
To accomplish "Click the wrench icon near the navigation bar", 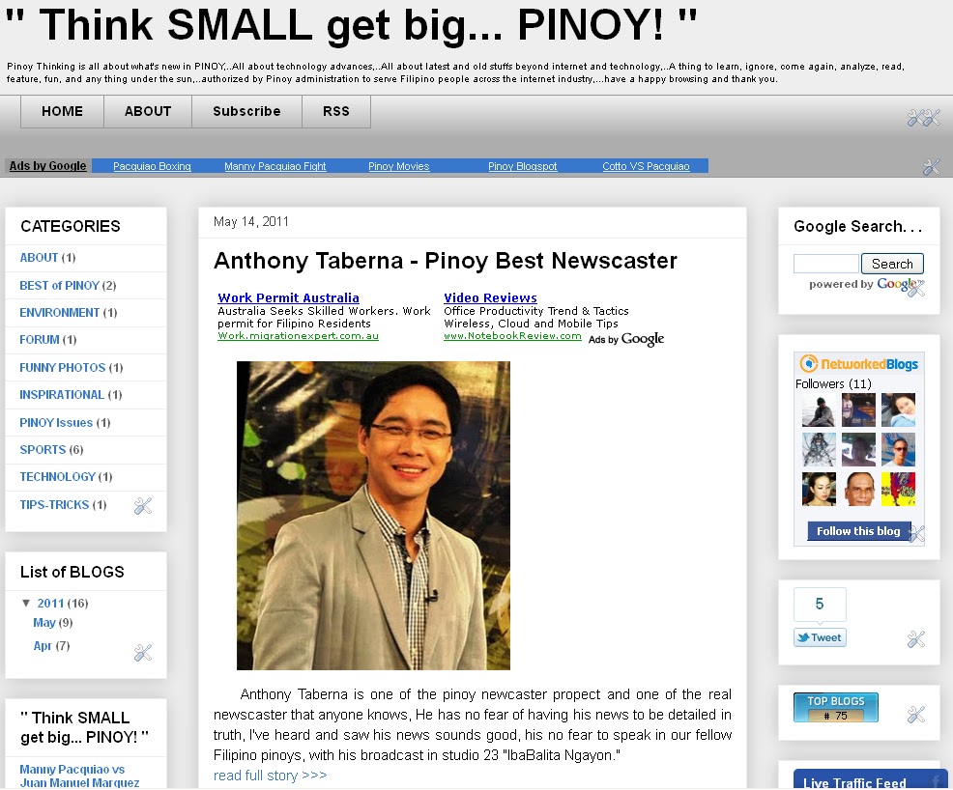I will [x=924, y=117].
